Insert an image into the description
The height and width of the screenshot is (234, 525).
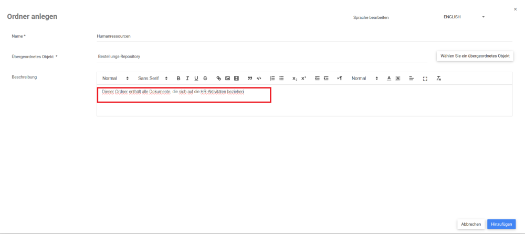(228, 79)
